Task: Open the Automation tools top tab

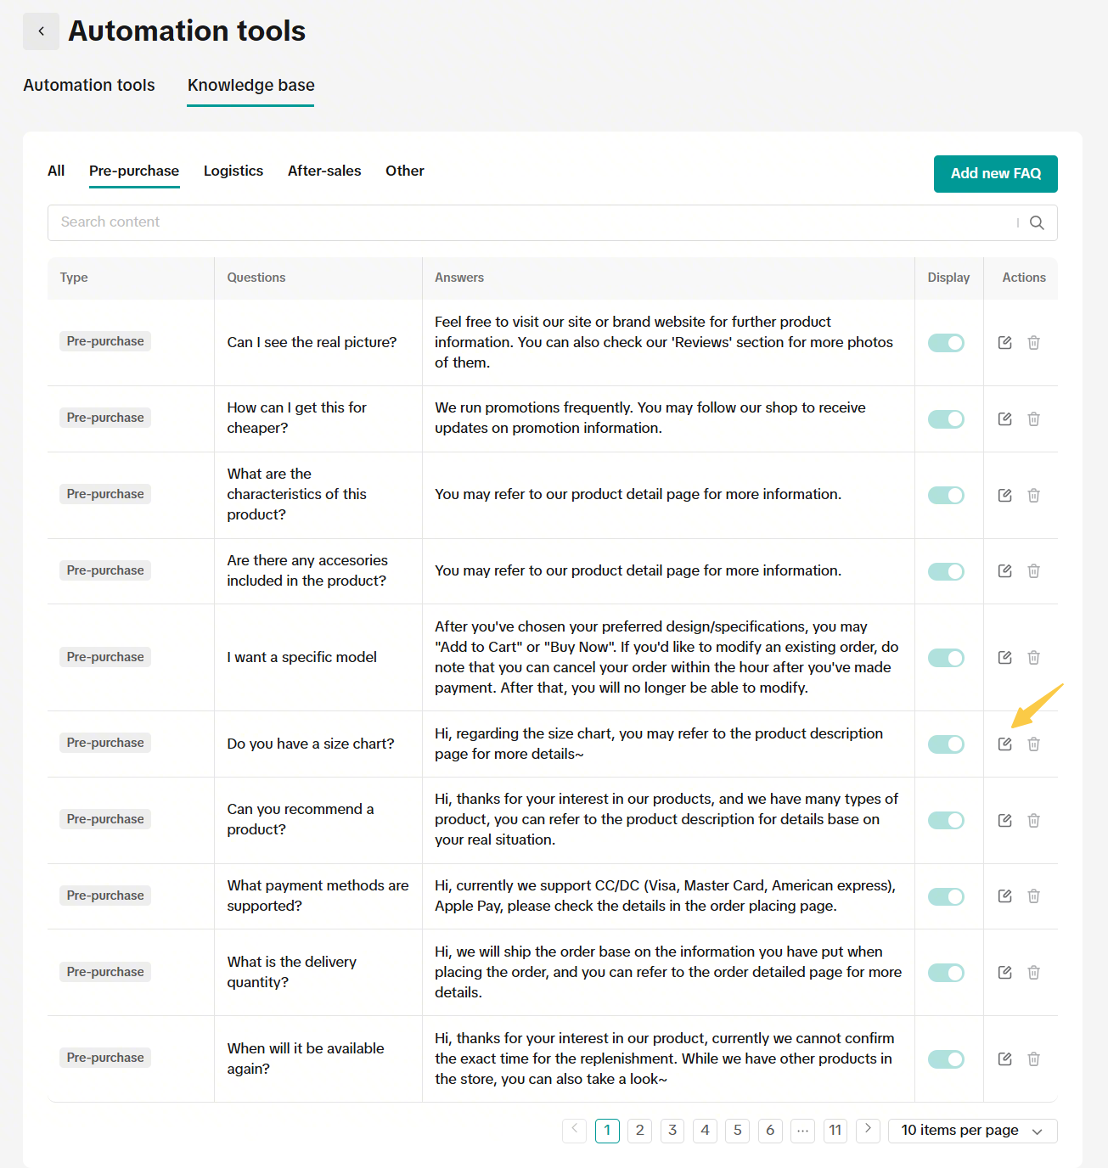Action: tap(89, 85)
